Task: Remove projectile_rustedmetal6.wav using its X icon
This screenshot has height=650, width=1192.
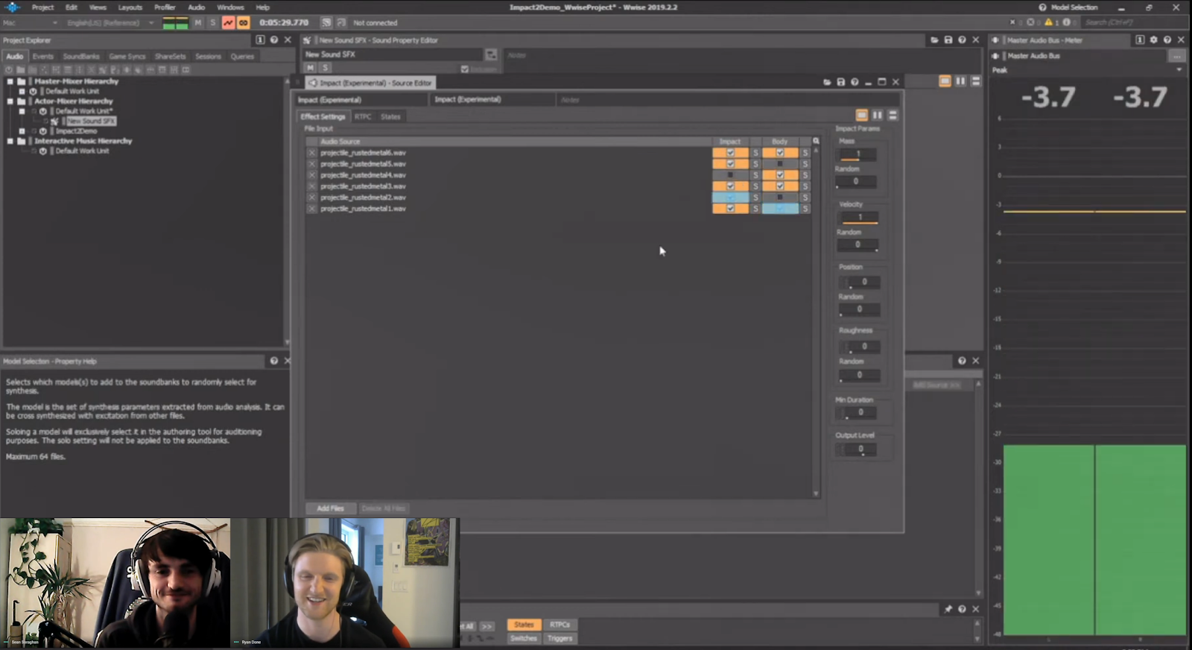Action: [312, 153]
